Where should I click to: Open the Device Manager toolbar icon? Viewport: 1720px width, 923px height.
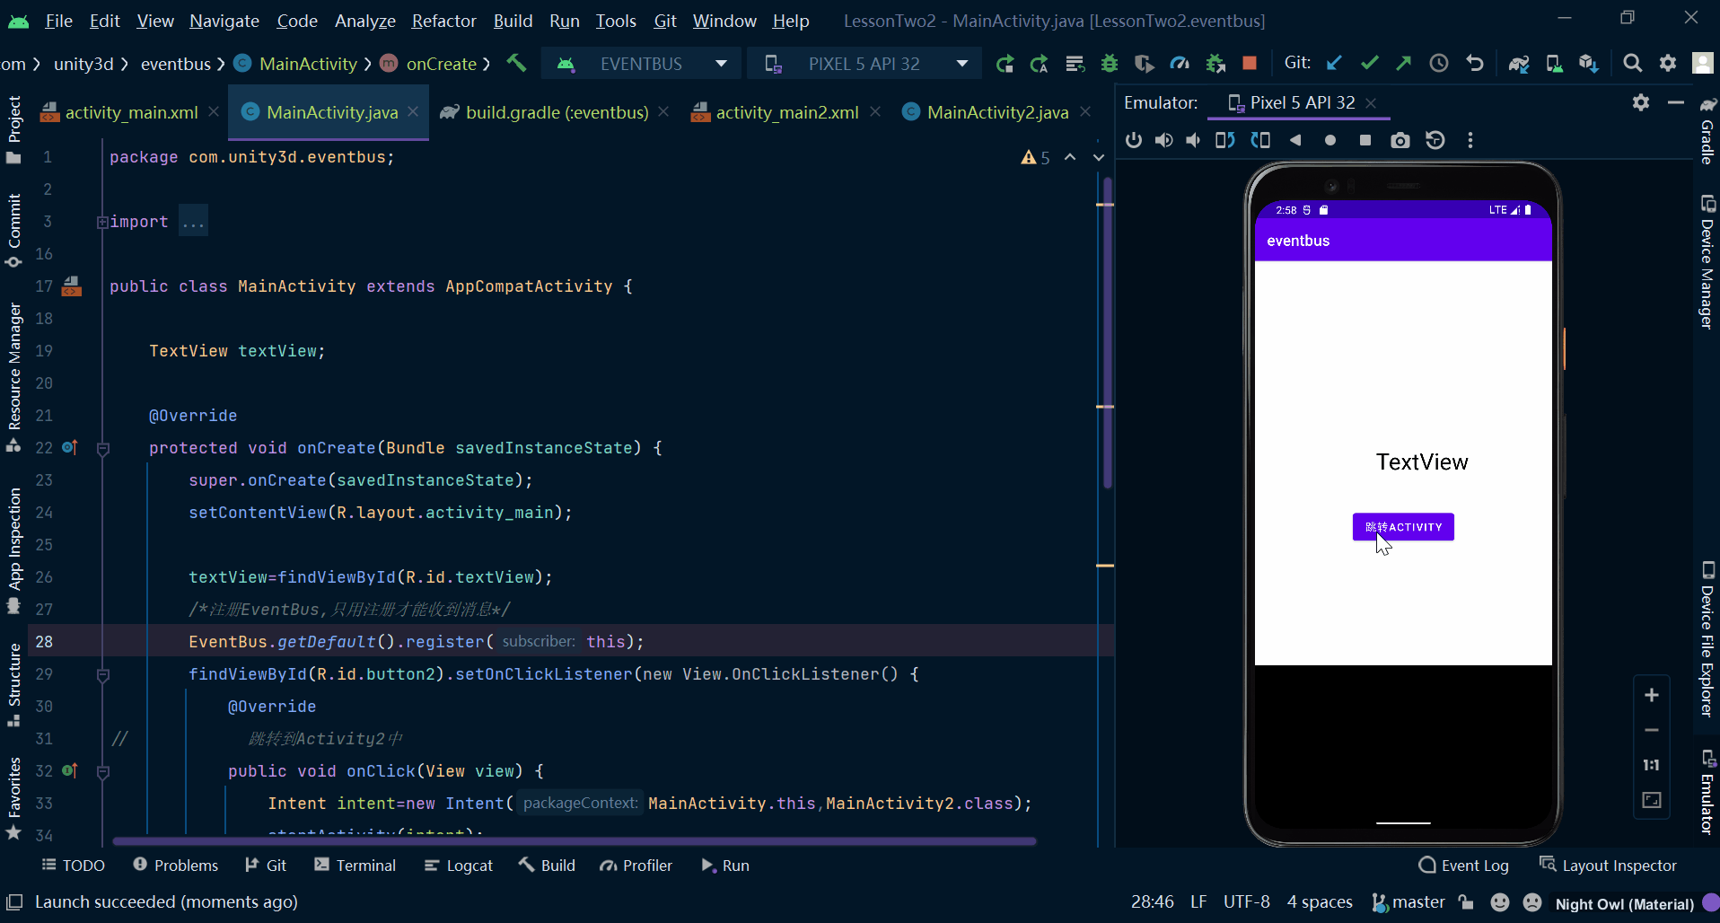click(1554, 63)
